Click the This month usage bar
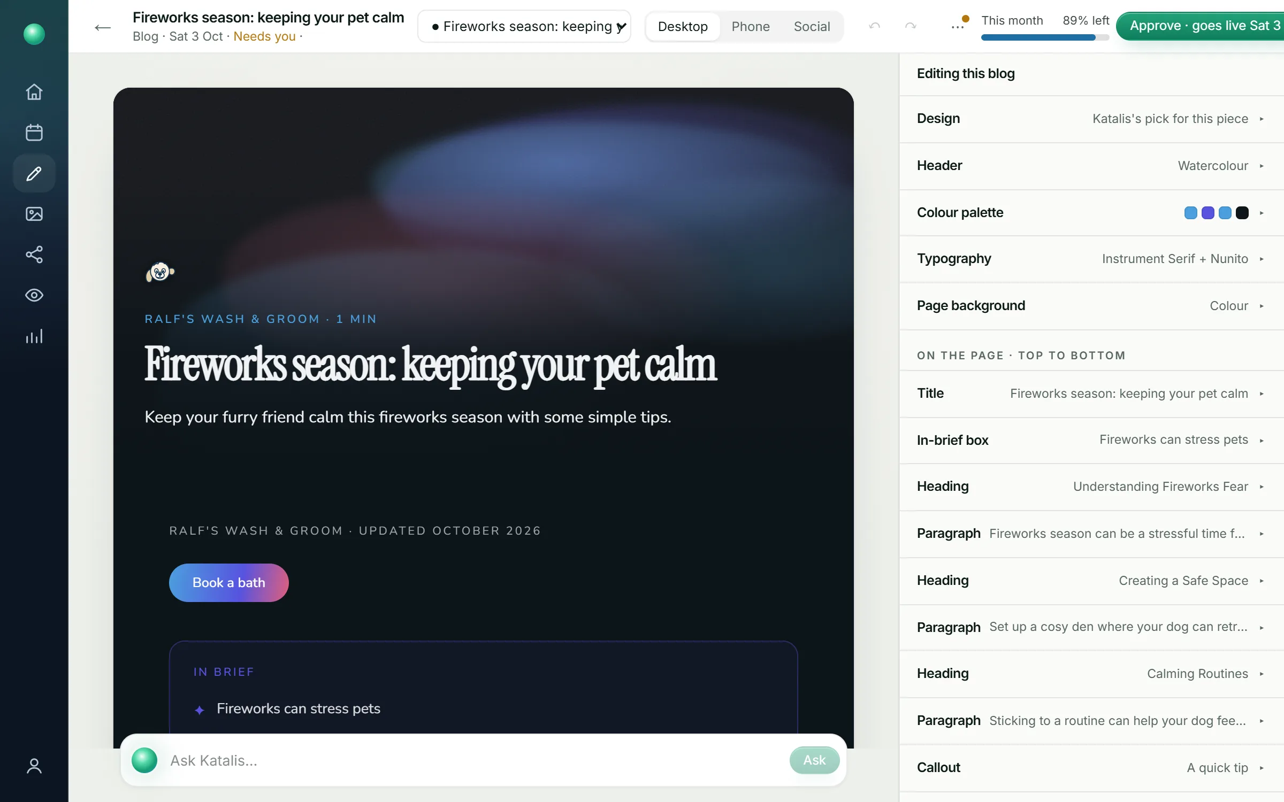This screenshot has width=1284, height=802. pyautogui.click(x=1045, y=37)
